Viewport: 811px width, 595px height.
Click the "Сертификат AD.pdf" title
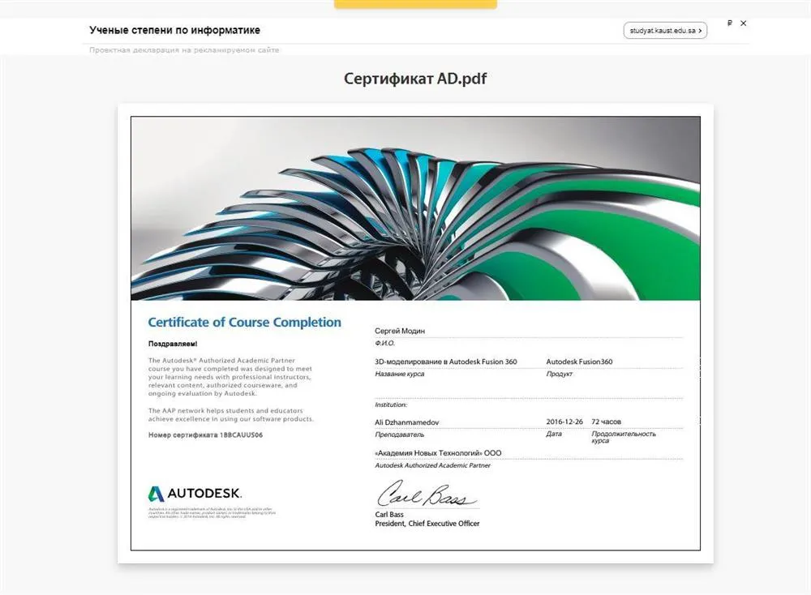pyautogui.click(x=415, y=79)
